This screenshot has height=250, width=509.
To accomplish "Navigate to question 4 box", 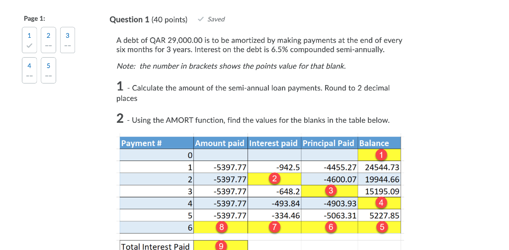I will [x=29, y=71].
